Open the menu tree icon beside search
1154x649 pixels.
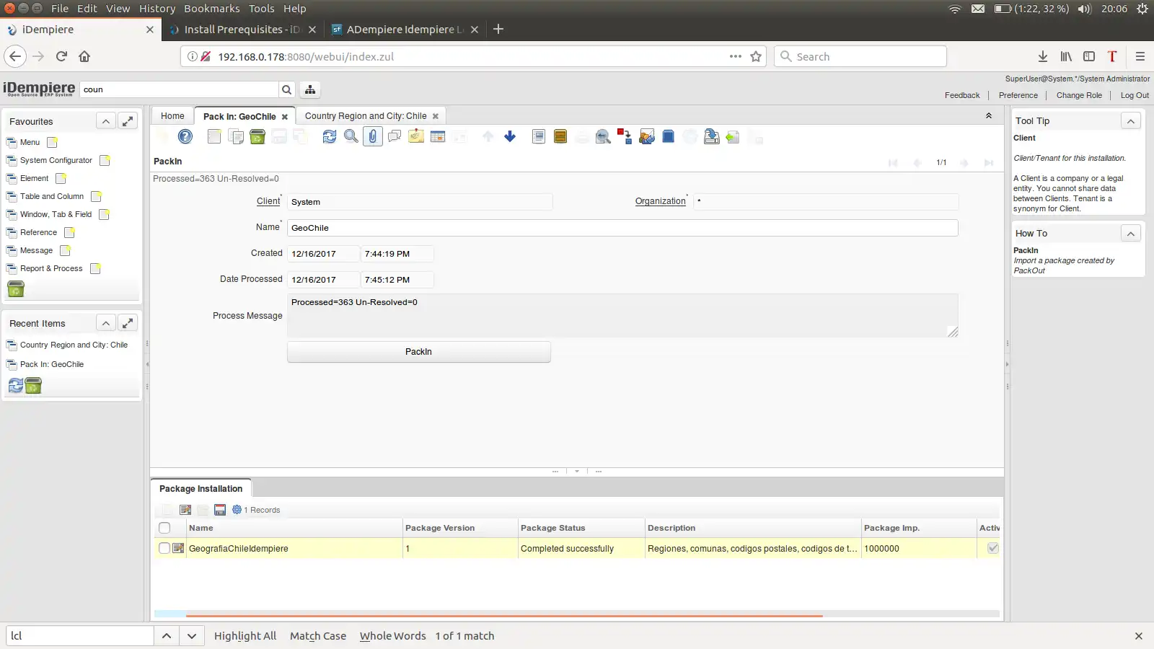(310, 89)
